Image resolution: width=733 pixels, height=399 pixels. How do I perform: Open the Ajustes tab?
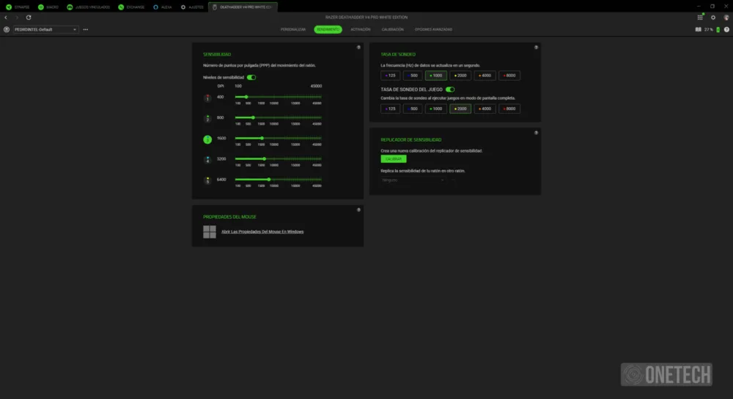(192, 7)
